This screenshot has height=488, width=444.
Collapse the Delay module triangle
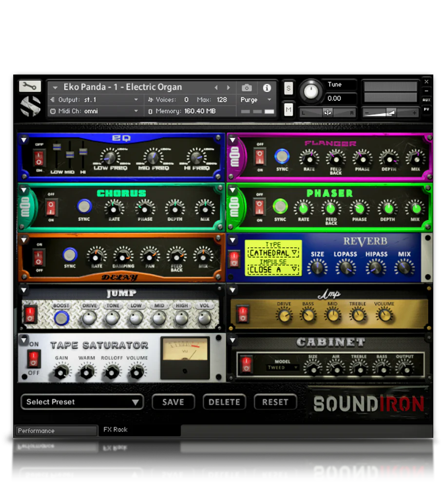click(x=24, y=240)
